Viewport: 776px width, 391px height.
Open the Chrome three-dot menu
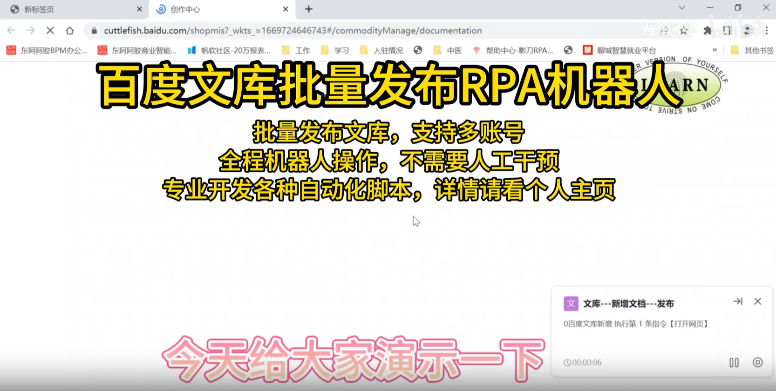(767, 30)
